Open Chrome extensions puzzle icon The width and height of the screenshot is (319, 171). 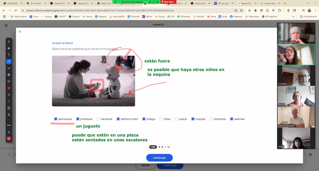tap(279, 10)
